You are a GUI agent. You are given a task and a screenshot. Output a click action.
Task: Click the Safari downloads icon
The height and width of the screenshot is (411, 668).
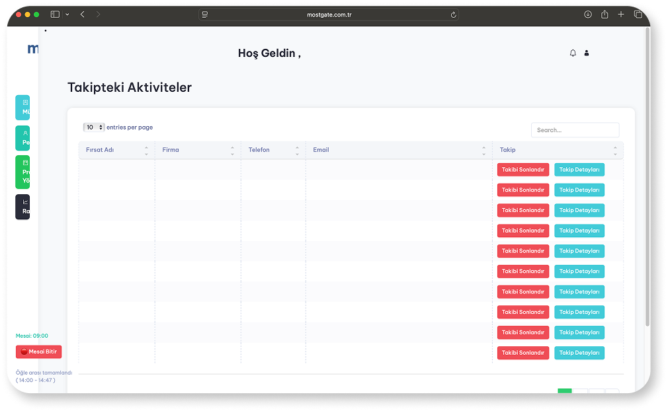point(587,15)
